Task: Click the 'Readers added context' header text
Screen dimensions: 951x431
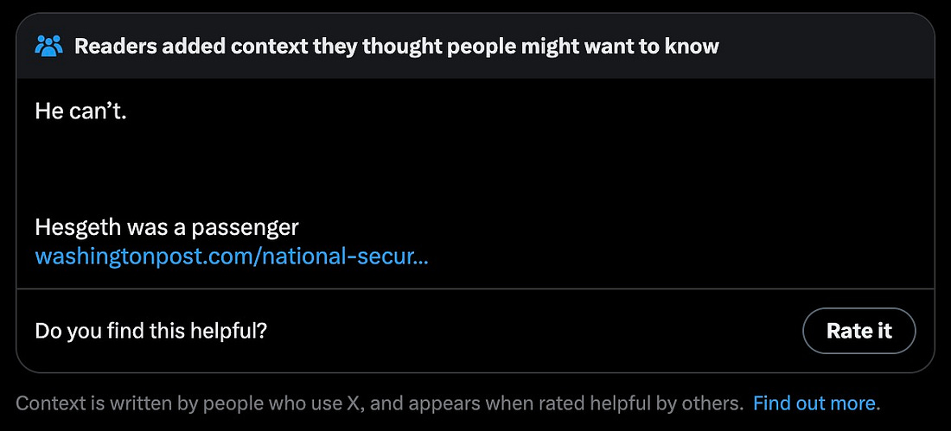Action: (396, 46)
